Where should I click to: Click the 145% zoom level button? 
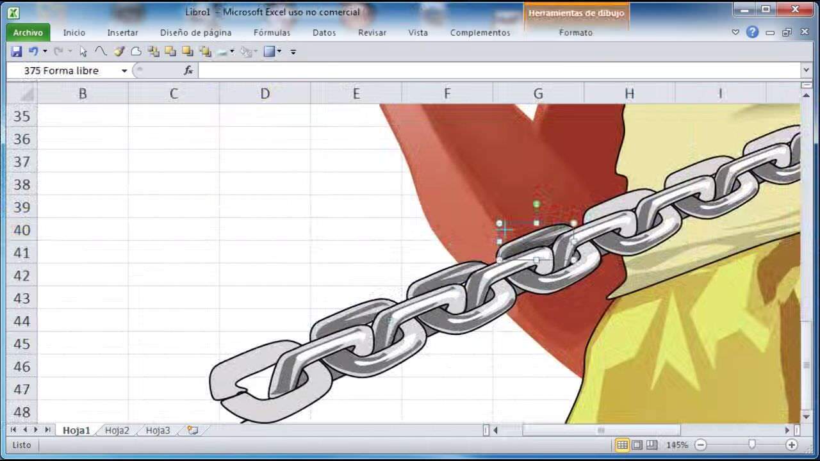point(677,445)
